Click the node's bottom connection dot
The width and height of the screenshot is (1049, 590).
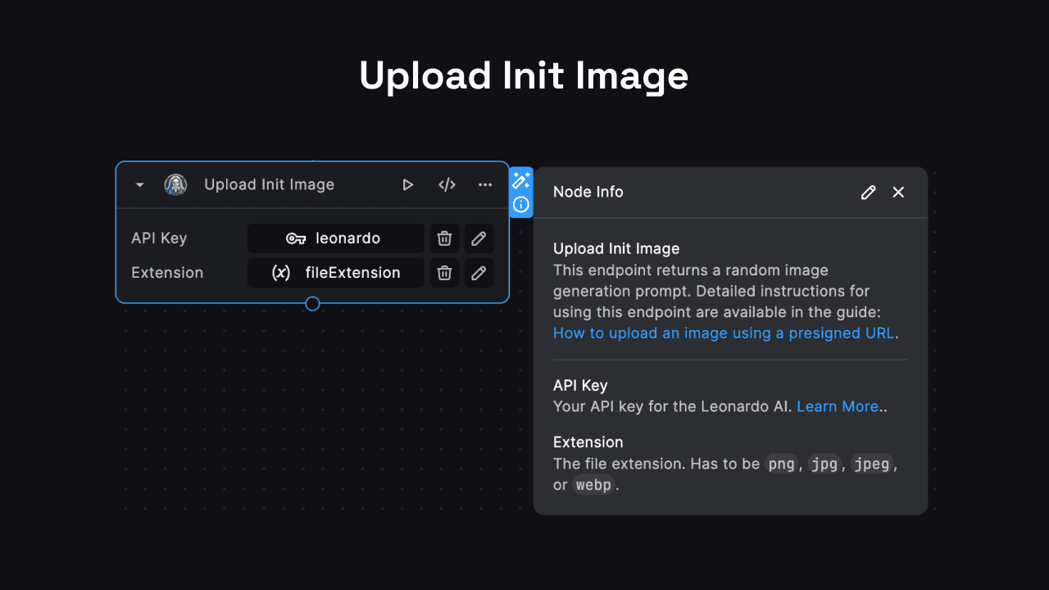[312, 303]
